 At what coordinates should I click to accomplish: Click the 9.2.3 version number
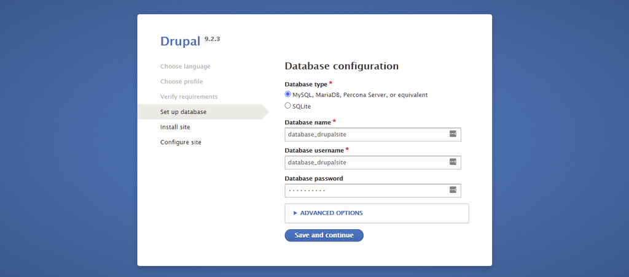click(212, 39)
